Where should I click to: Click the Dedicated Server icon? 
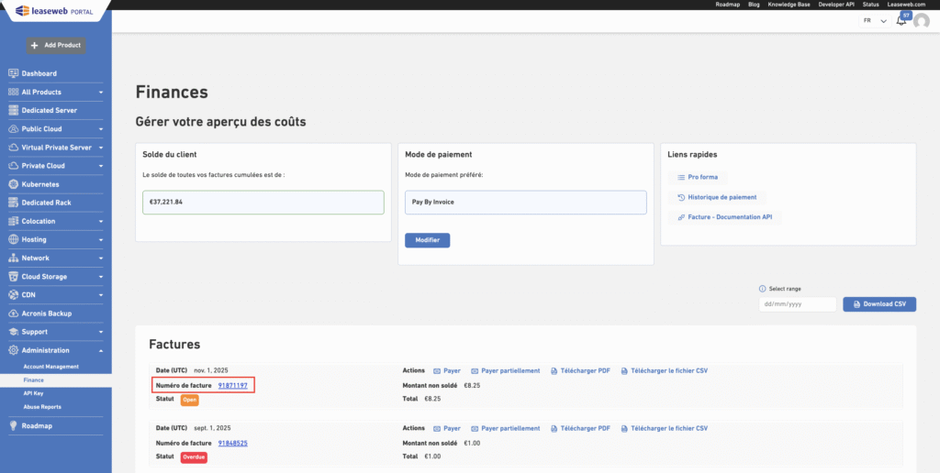(x=13, y=110)
